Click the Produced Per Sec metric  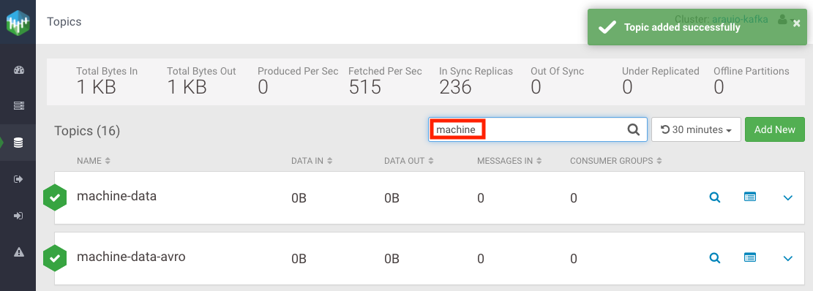click(x=298, y=80)
